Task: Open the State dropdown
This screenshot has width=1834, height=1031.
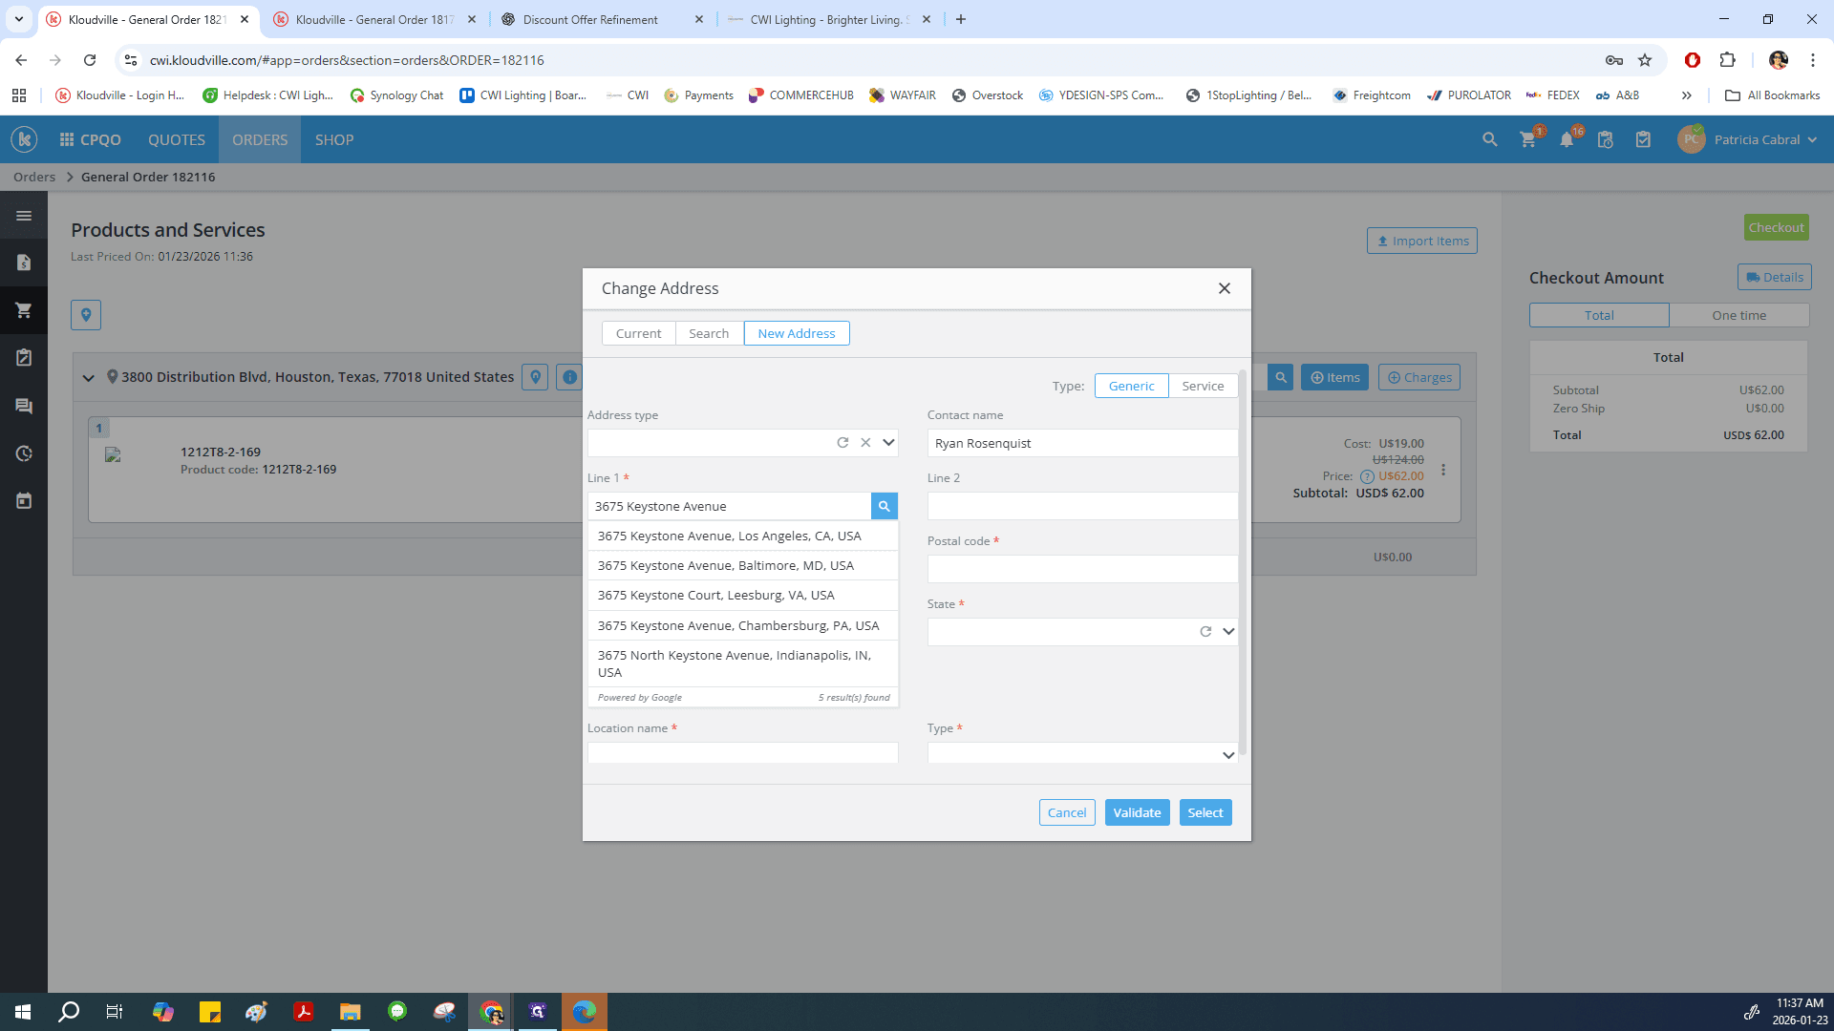Action: pyautogui.click(x=1228, y=631)
